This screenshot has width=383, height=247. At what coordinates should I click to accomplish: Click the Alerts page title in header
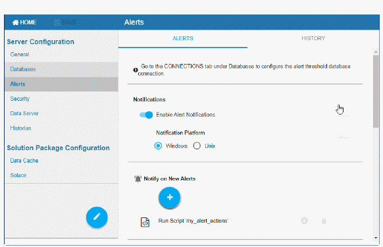[x=134, y=22]
